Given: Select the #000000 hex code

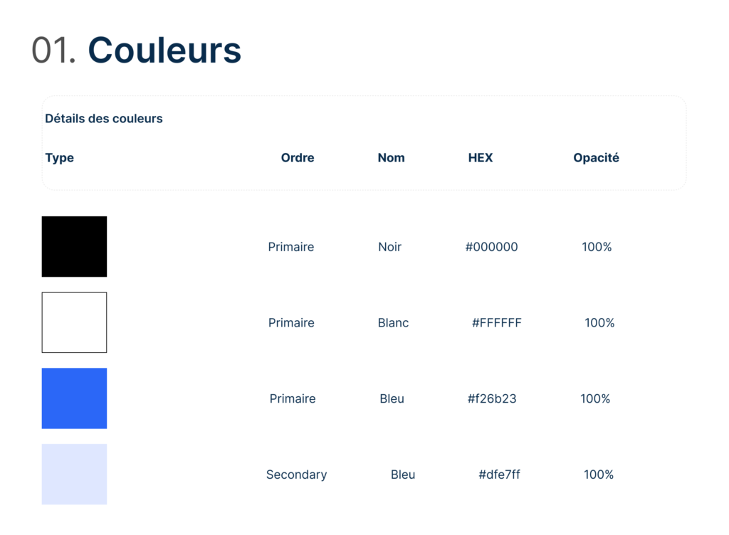Looking at the screenshot, I should coord(491,247).
